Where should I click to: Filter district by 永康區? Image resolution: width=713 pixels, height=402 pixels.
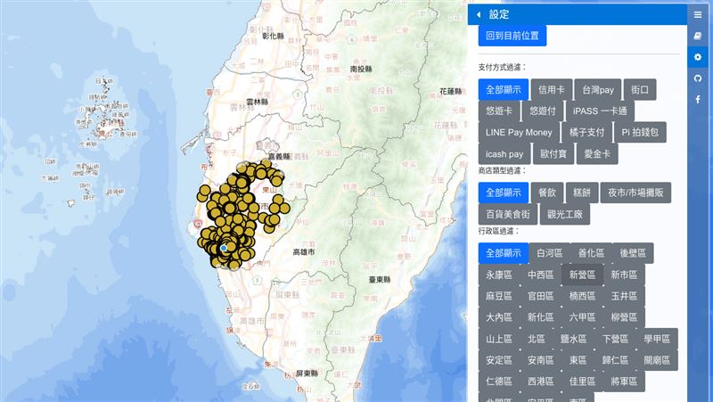[499, 275]
